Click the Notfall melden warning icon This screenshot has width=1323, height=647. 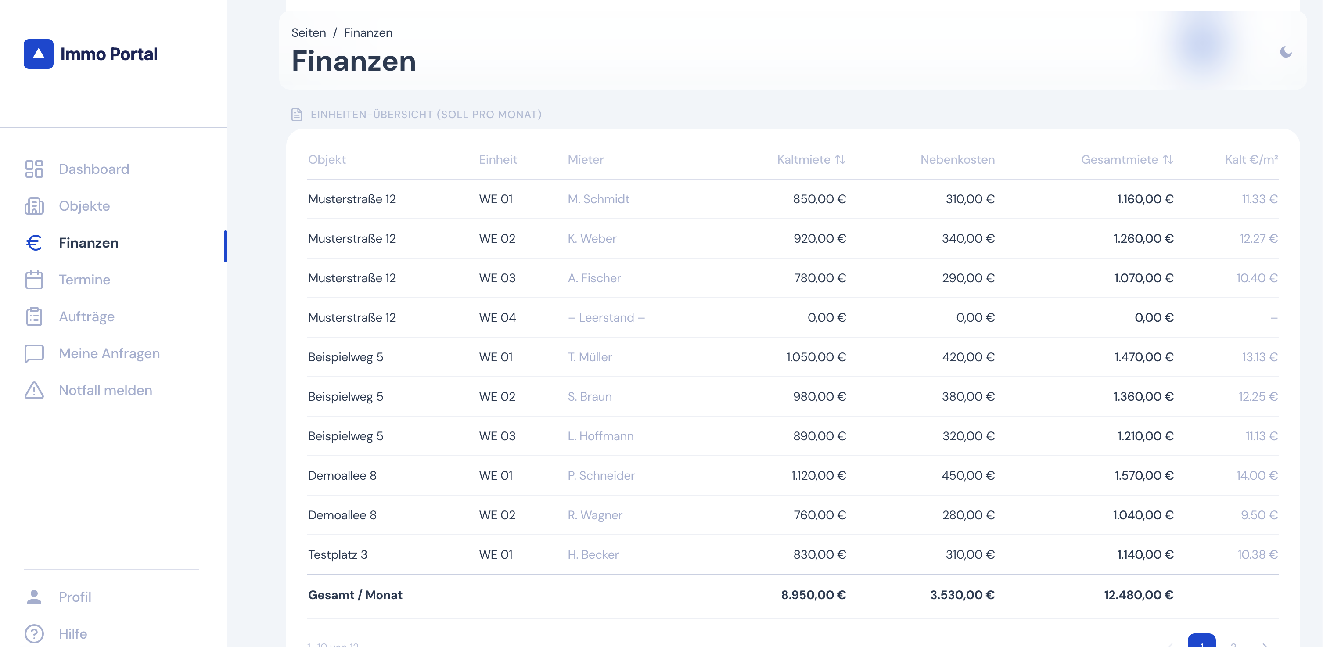(x=34, y=390)
